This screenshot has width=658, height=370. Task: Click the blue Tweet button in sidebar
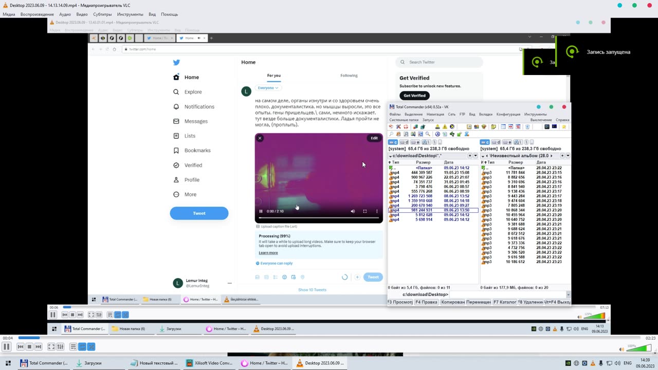pos(199,213)
